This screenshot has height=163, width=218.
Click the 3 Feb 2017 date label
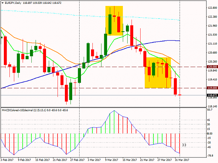pyautogui.click(x=7, y=160)
